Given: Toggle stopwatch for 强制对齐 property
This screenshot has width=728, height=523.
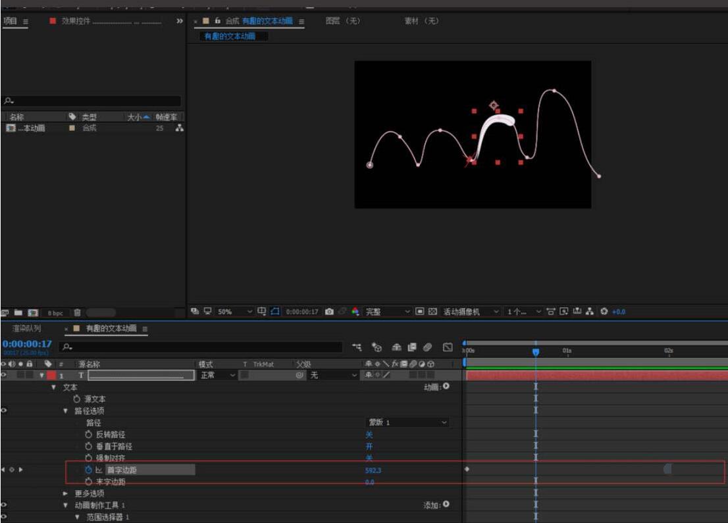Looking at the screenshot, I should click(88, 458).
